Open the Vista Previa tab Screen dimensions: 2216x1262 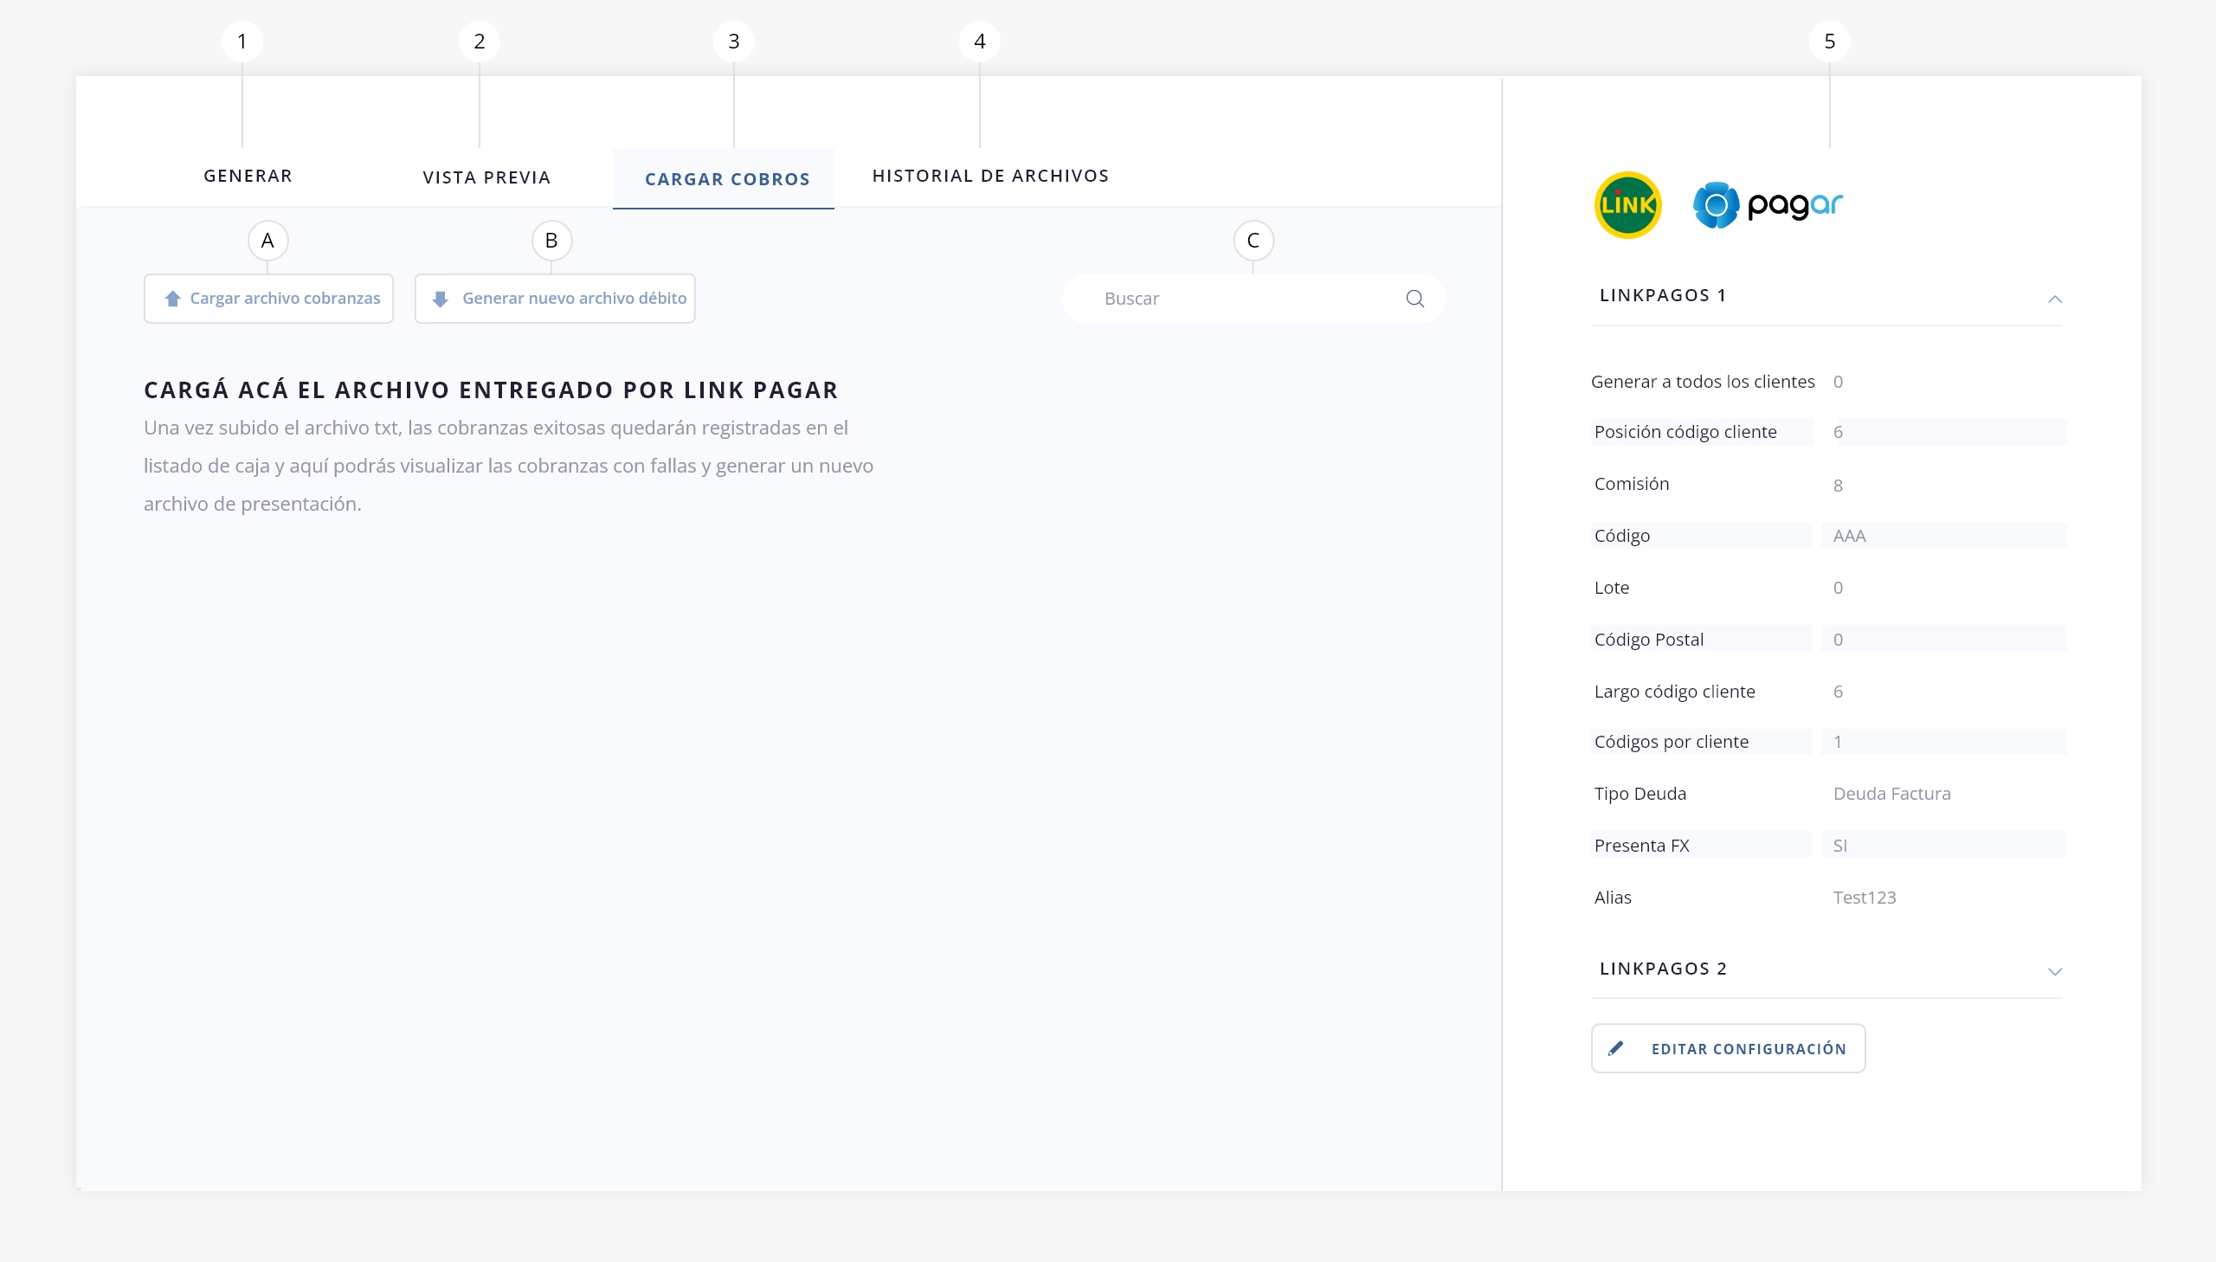[486, 177]
